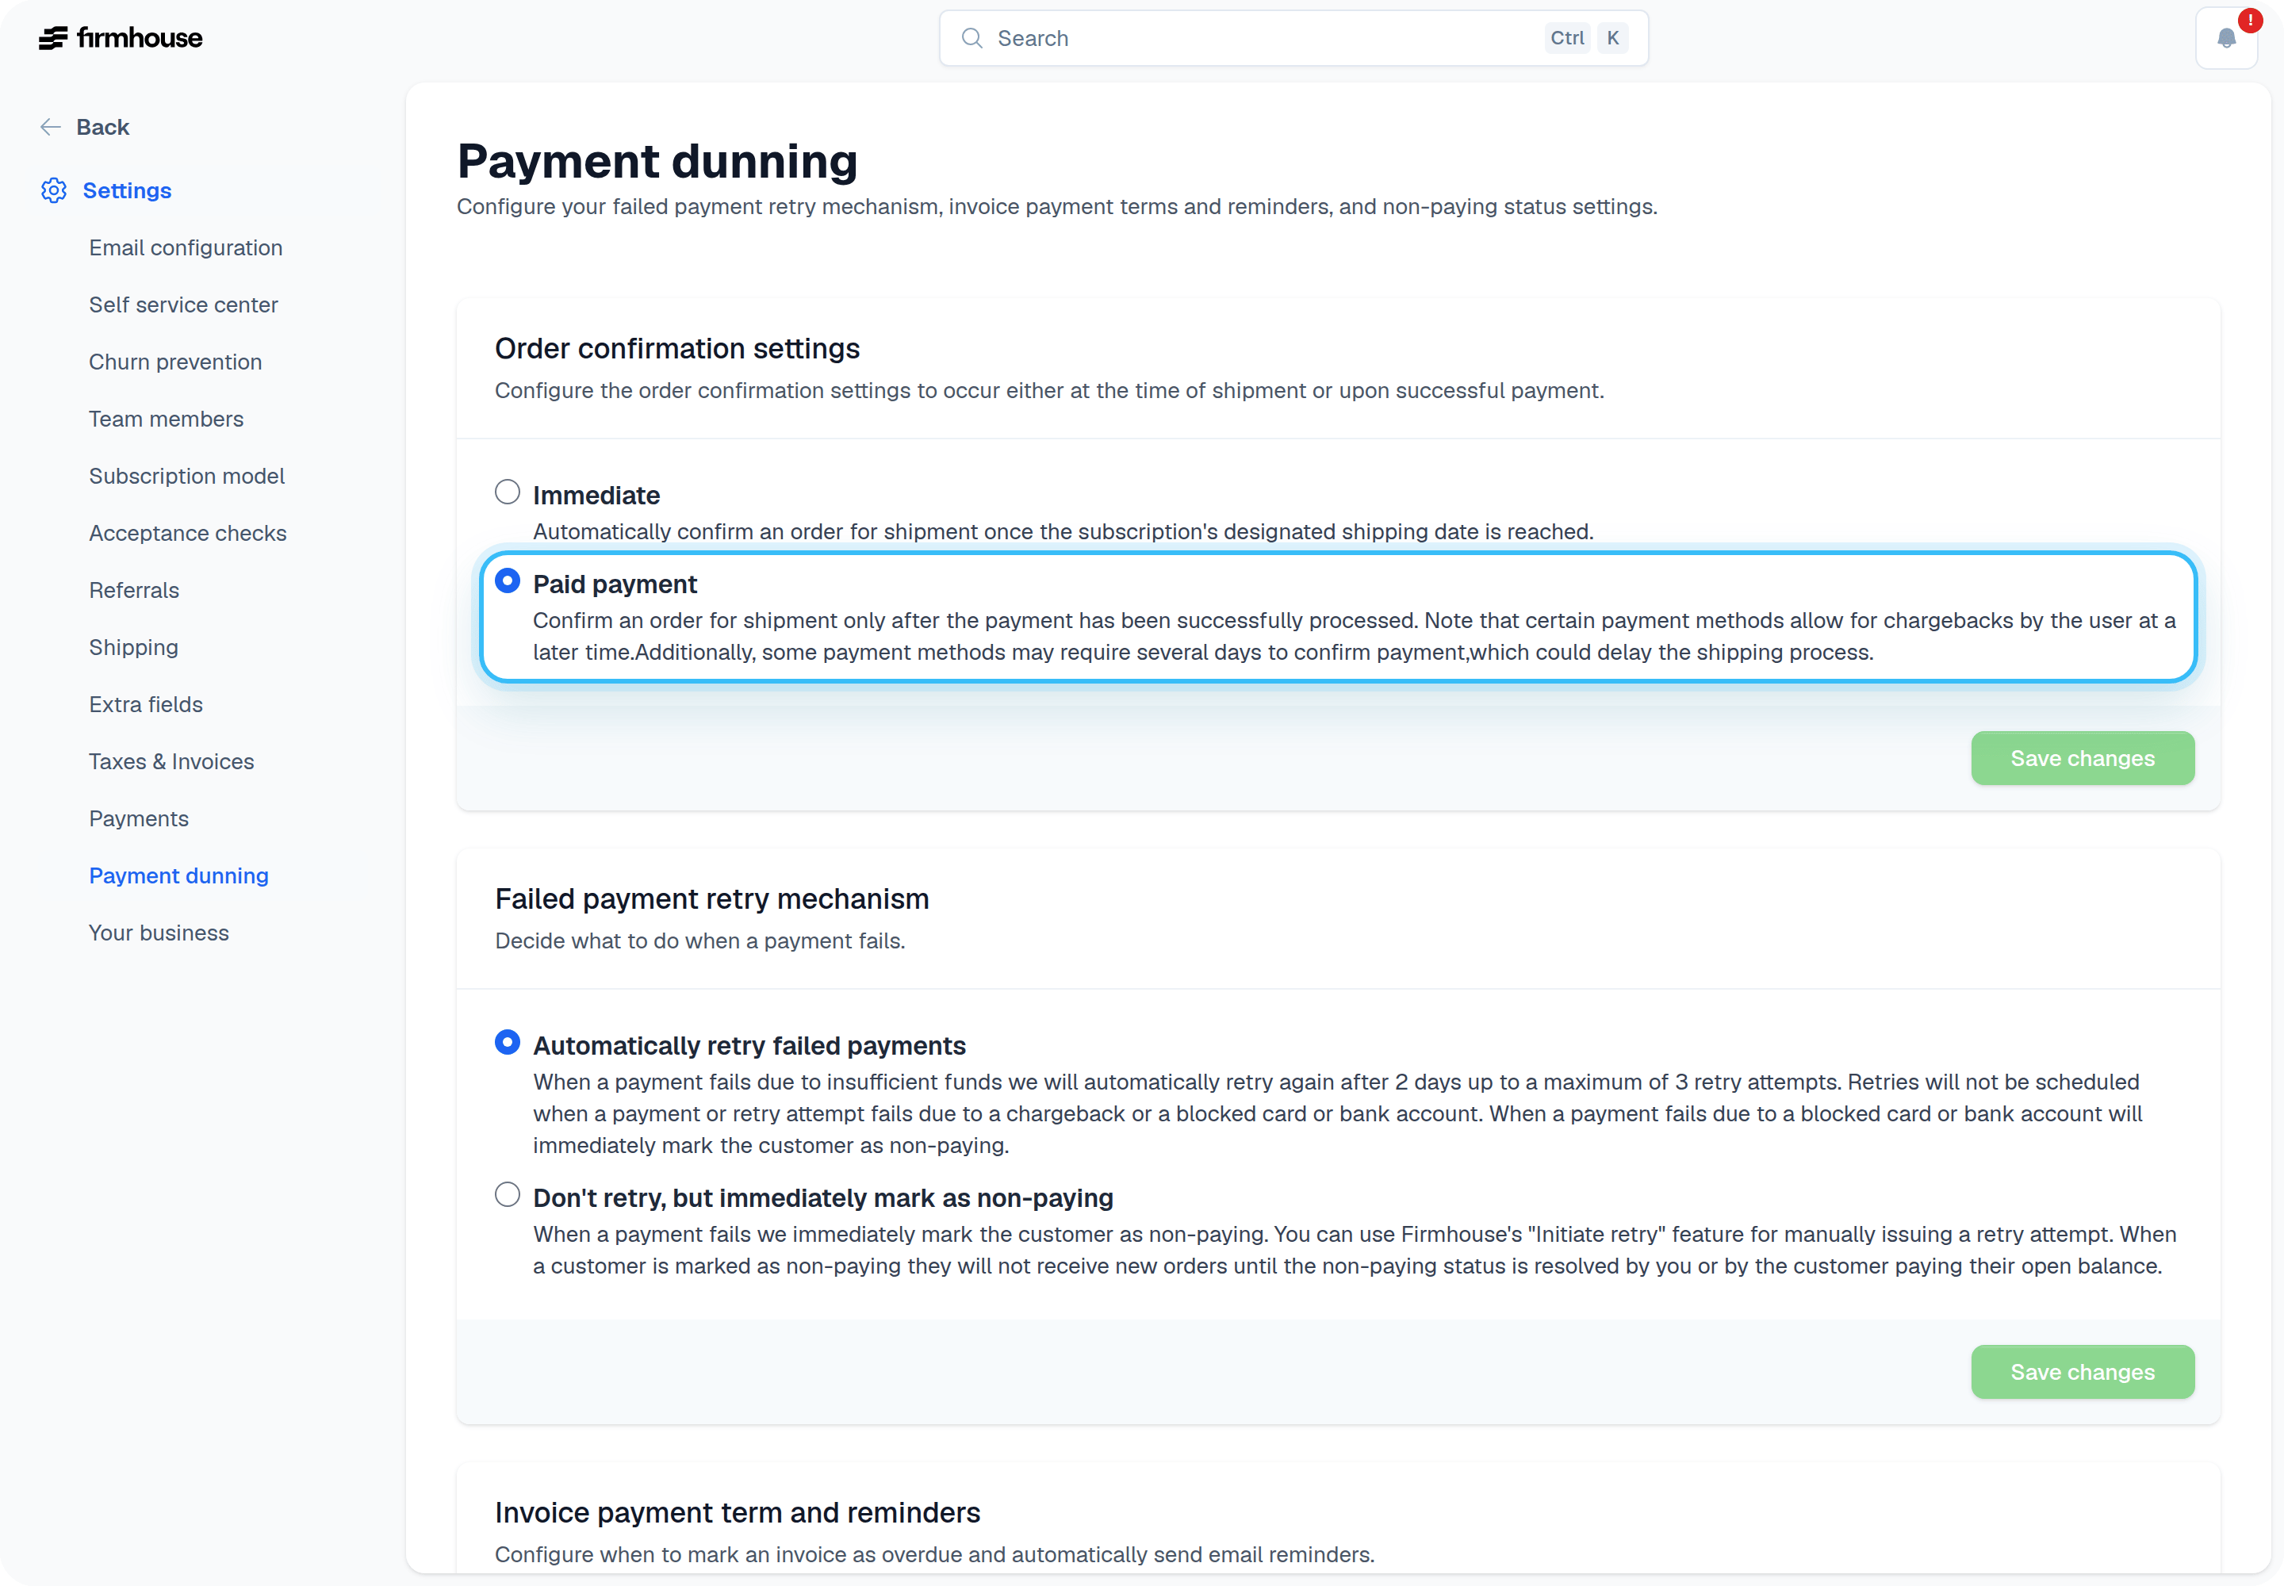Click the Payment dunning page title
2284x1586 pixels.
pos(657,161)
